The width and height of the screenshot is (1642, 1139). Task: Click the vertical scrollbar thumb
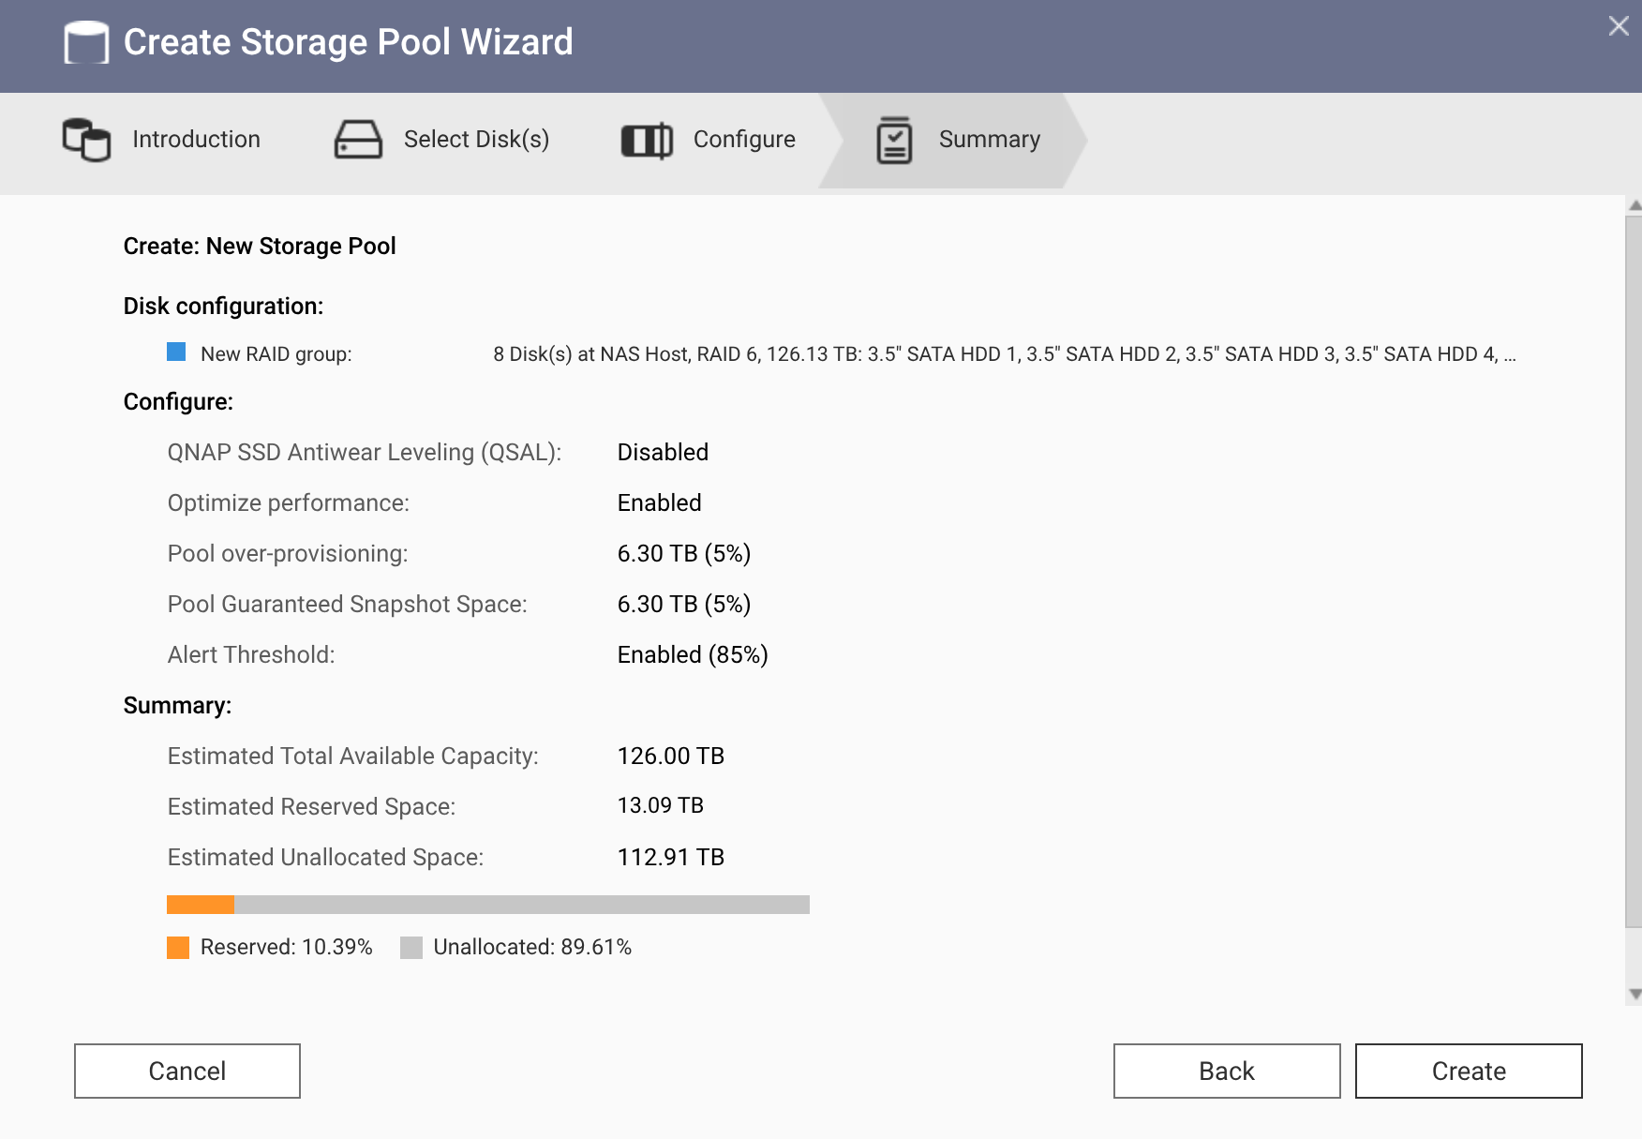1634,572
